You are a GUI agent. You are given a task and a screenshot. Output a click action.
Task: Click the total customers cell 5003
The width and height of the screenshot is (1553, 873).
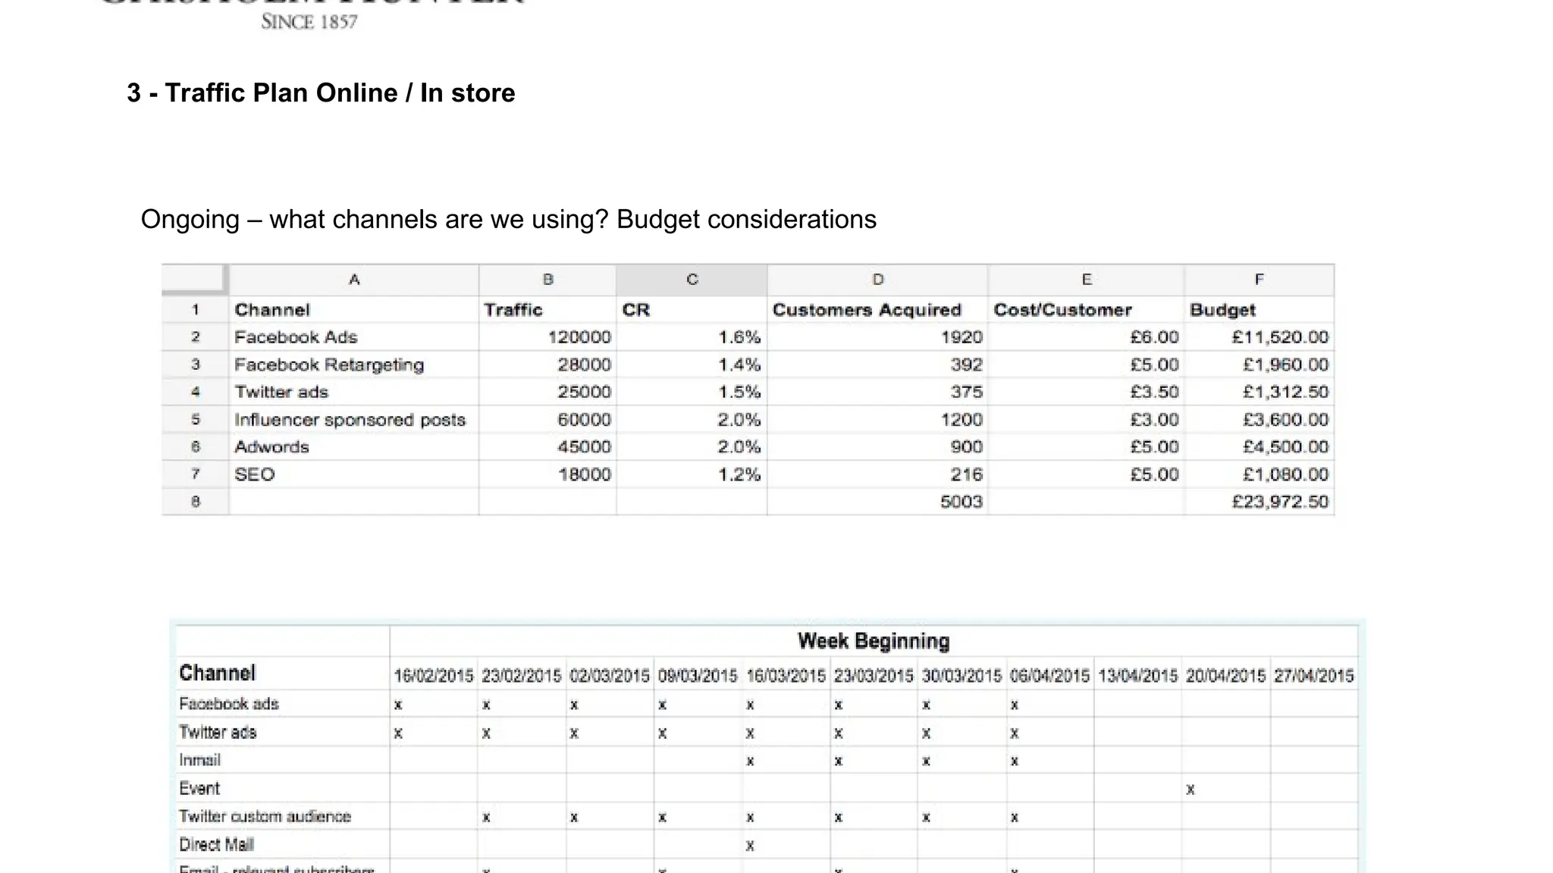pyautogui.click(x=877, y=502)
